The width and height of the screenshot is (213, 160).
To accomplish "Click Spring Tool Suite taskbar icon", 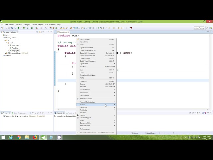I will [43, 137].
